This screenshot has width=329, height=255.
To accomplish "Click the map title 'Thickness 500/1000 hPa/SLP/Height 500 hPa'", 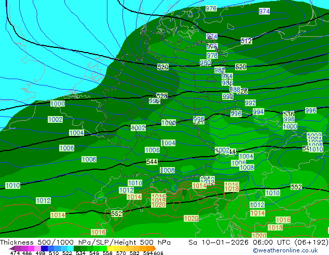I will point(85,243).
